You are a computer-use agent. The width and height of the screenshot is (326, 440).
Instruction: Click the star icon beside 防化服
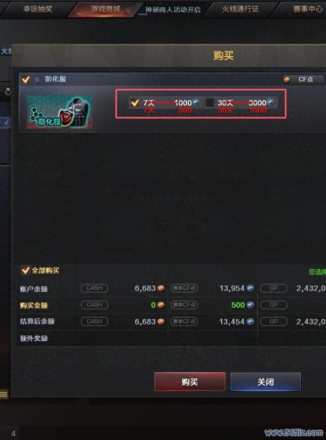click(x=37, y=80)
